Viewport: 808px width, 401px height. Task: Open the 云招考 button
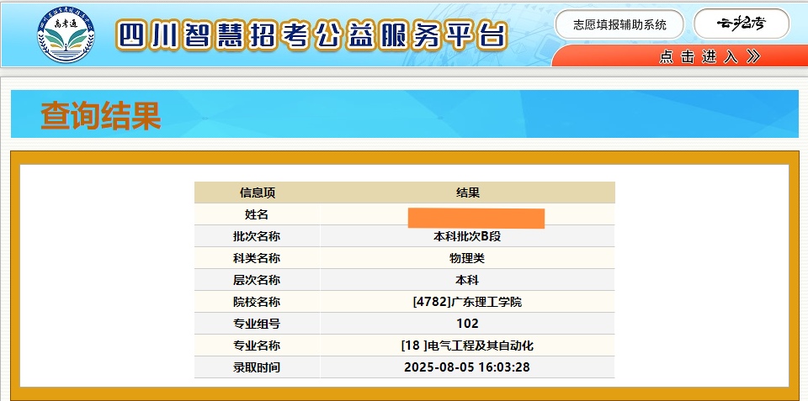pos(742,24)
